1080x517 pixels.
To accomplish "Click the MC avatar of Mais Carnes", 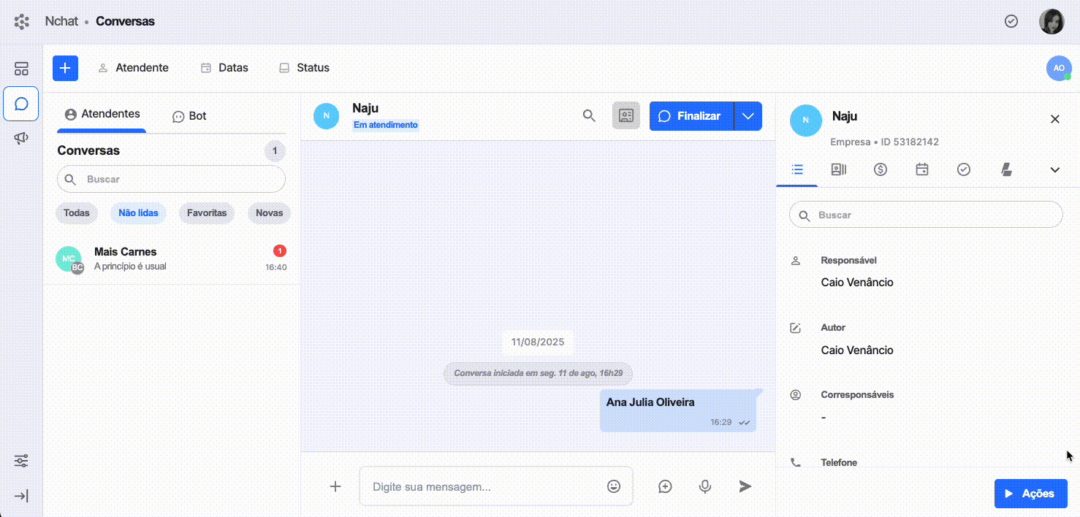I will (69, 258).
